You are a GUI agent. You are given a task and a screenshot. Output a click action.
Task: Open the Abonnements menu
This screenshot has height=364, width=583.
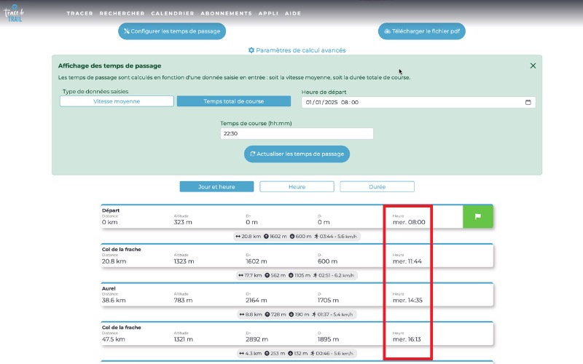[x=226, y=14]
